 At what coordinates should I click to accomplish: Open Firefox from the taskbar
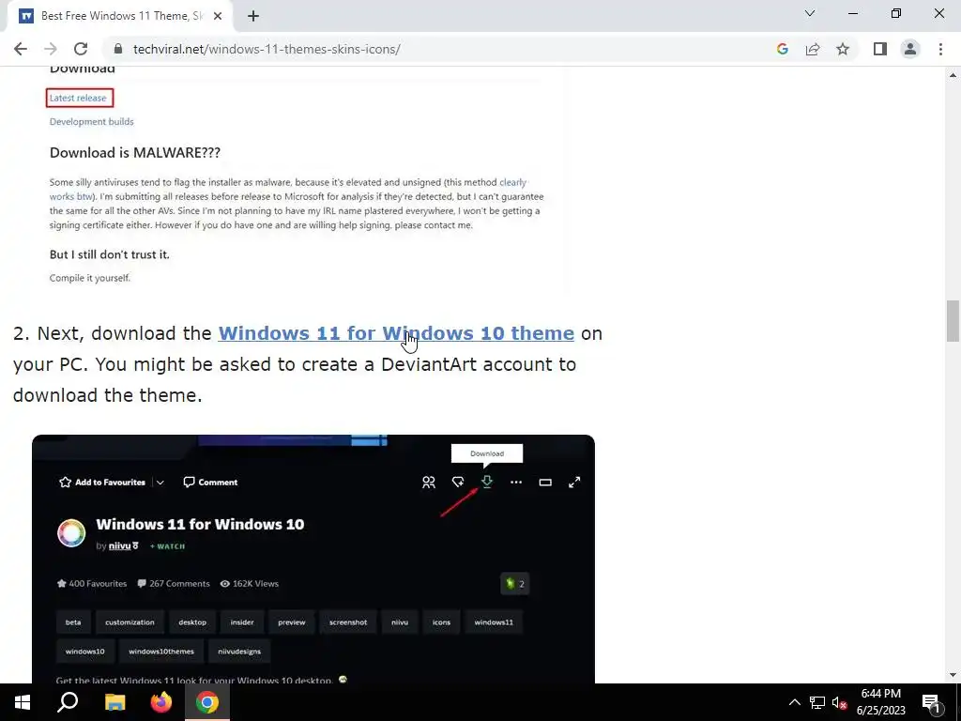161,702
